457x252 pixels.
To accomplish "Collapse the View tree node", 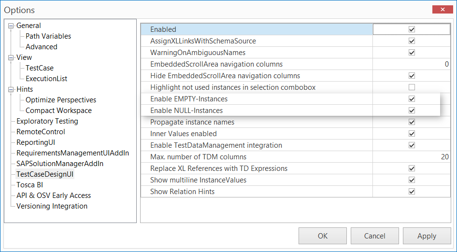I will tap(11, 57).
